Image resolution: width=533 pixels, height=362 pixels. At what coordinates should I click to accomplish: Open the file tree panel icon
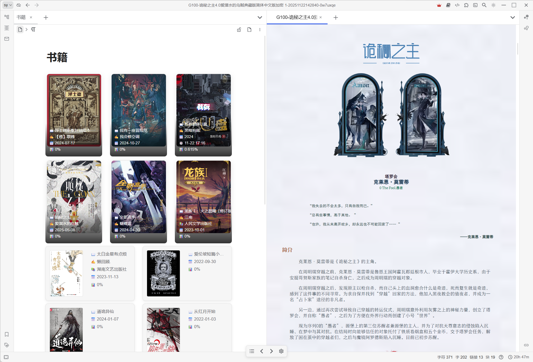tap(7, 17)
